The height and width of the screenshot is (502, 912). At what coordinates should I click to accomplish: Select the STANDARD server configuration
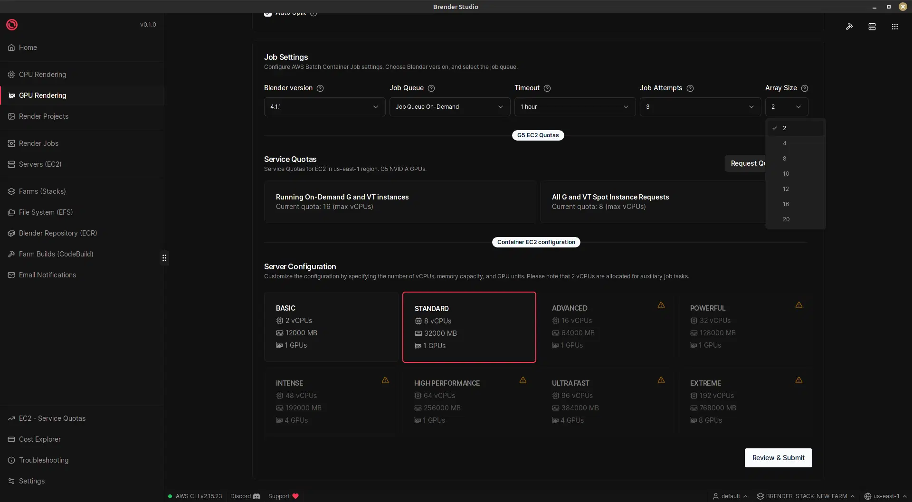pos(469,327)
